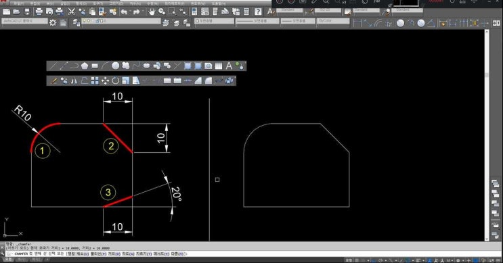Select the Chamfer modify tool

click(198, 80)
